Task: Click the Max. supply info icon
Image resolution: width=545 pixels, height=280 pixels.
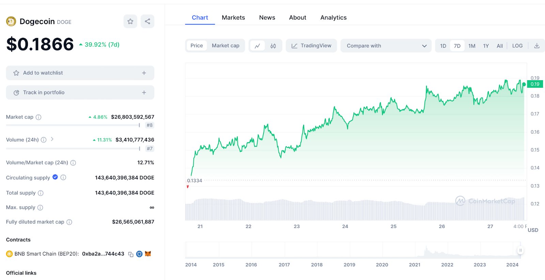Action: coord(40,208)
